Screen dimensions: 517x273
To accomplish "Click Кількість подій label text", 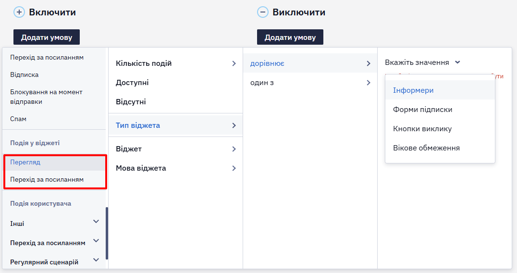I will click(x=144, y=63).
